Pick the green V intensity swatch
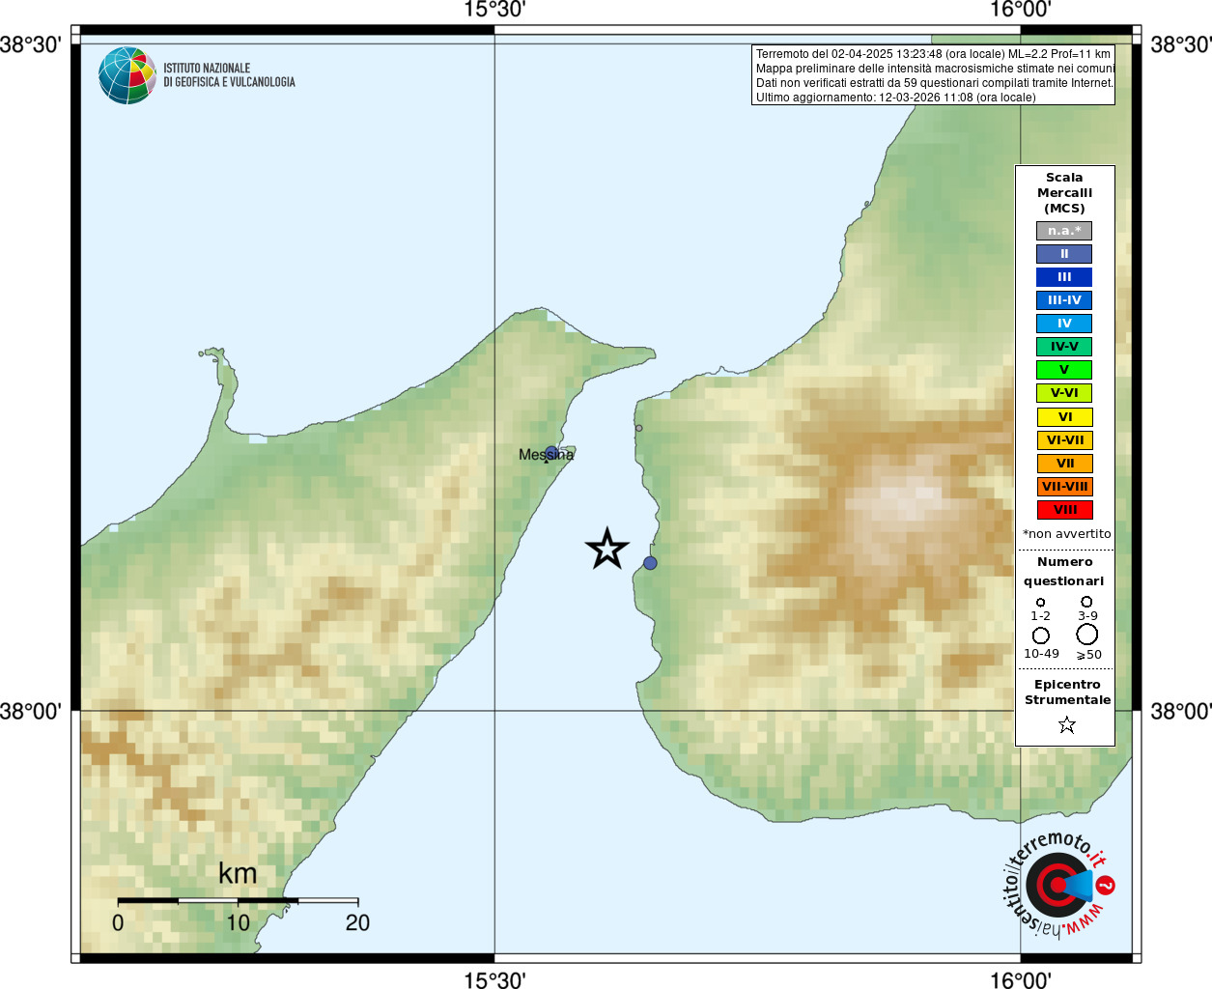This screenshot has height=989, width=1212. pos(1064,370)
